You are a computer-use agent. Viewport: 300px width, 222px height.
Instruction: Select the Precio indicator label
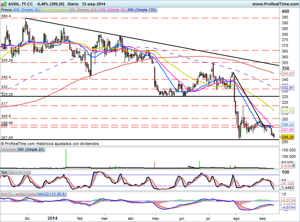tap(6, 10)
